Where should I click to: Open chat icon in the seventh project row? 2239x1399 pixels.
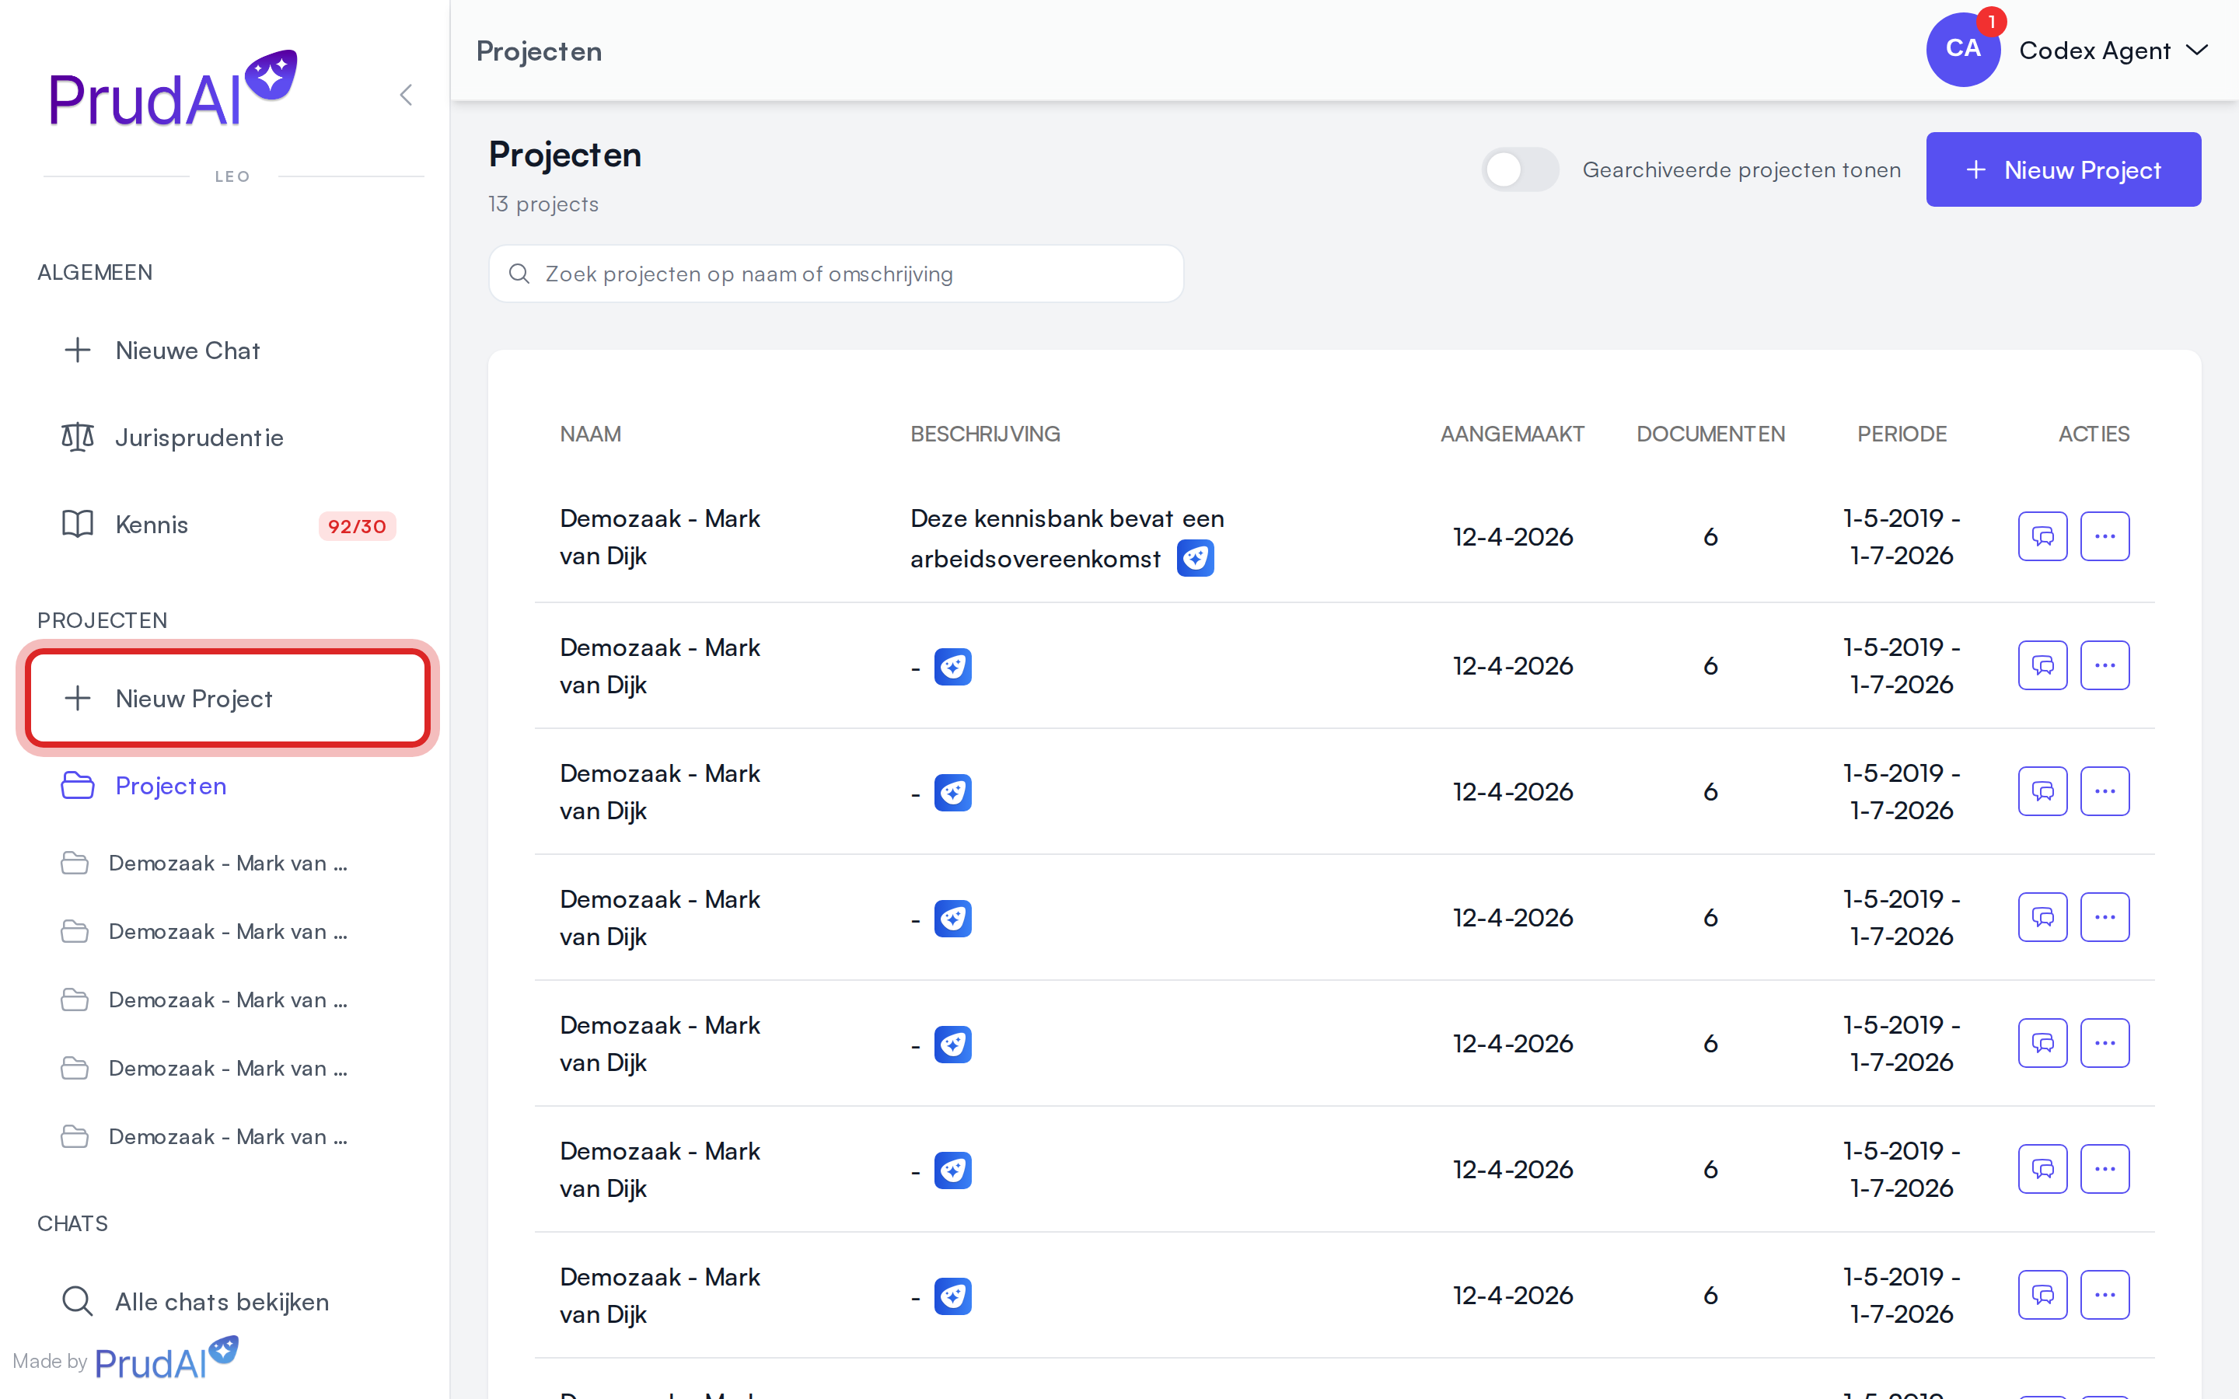point(2042,1294)
